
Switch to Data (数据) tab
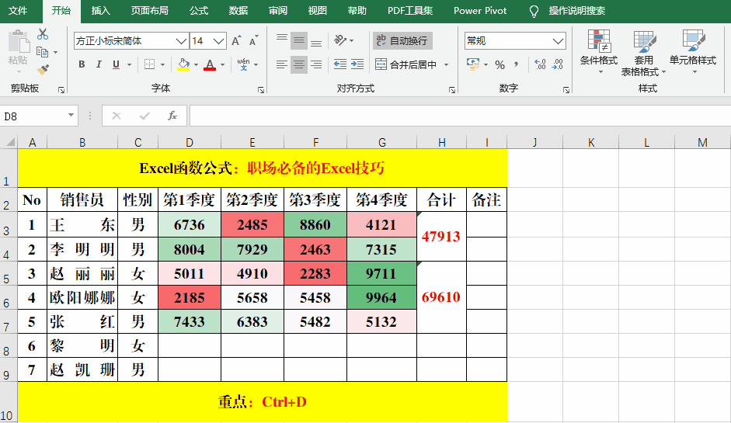[238, 11]
